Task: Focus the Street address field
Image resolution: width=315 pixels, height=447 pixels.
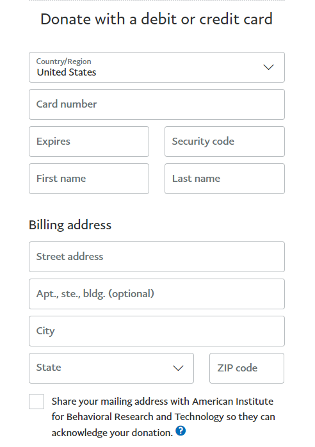Action: [157, 257]
